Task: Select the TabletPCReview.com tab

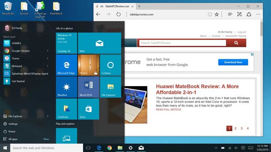Action: tap(114, 6)
